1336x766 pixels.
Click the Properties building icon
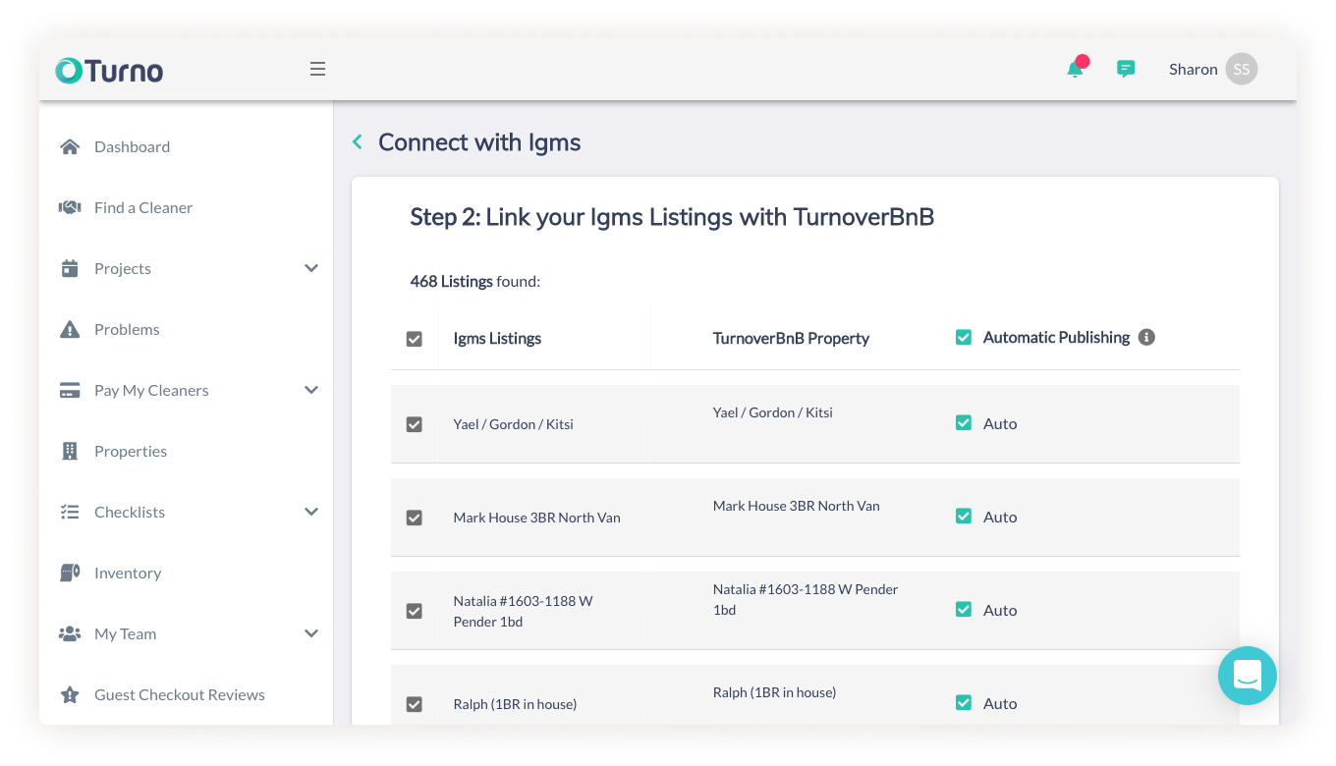click(70, 451)
